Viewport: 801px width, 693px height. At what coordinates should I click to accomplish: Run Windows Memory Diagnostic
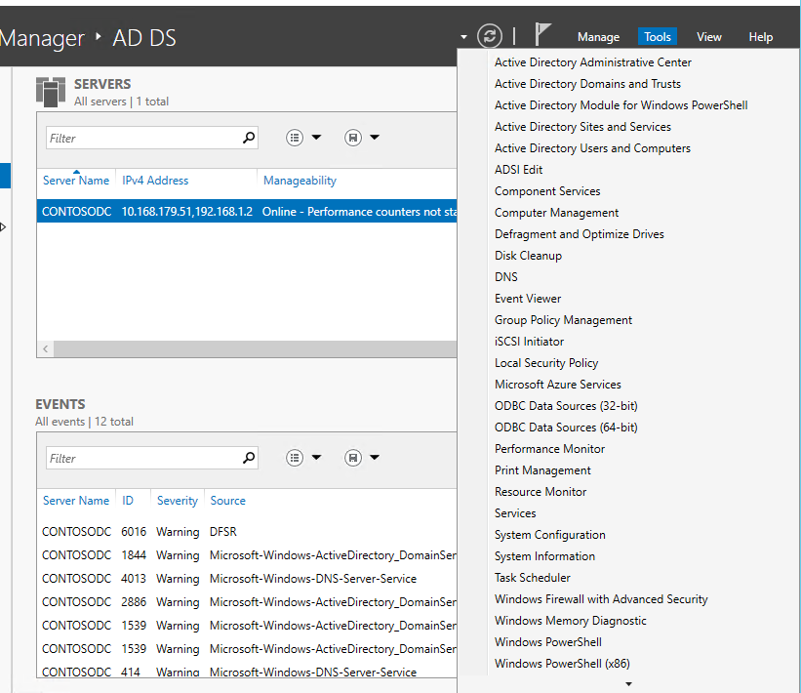pyautogui.click(x=570, y=621)
